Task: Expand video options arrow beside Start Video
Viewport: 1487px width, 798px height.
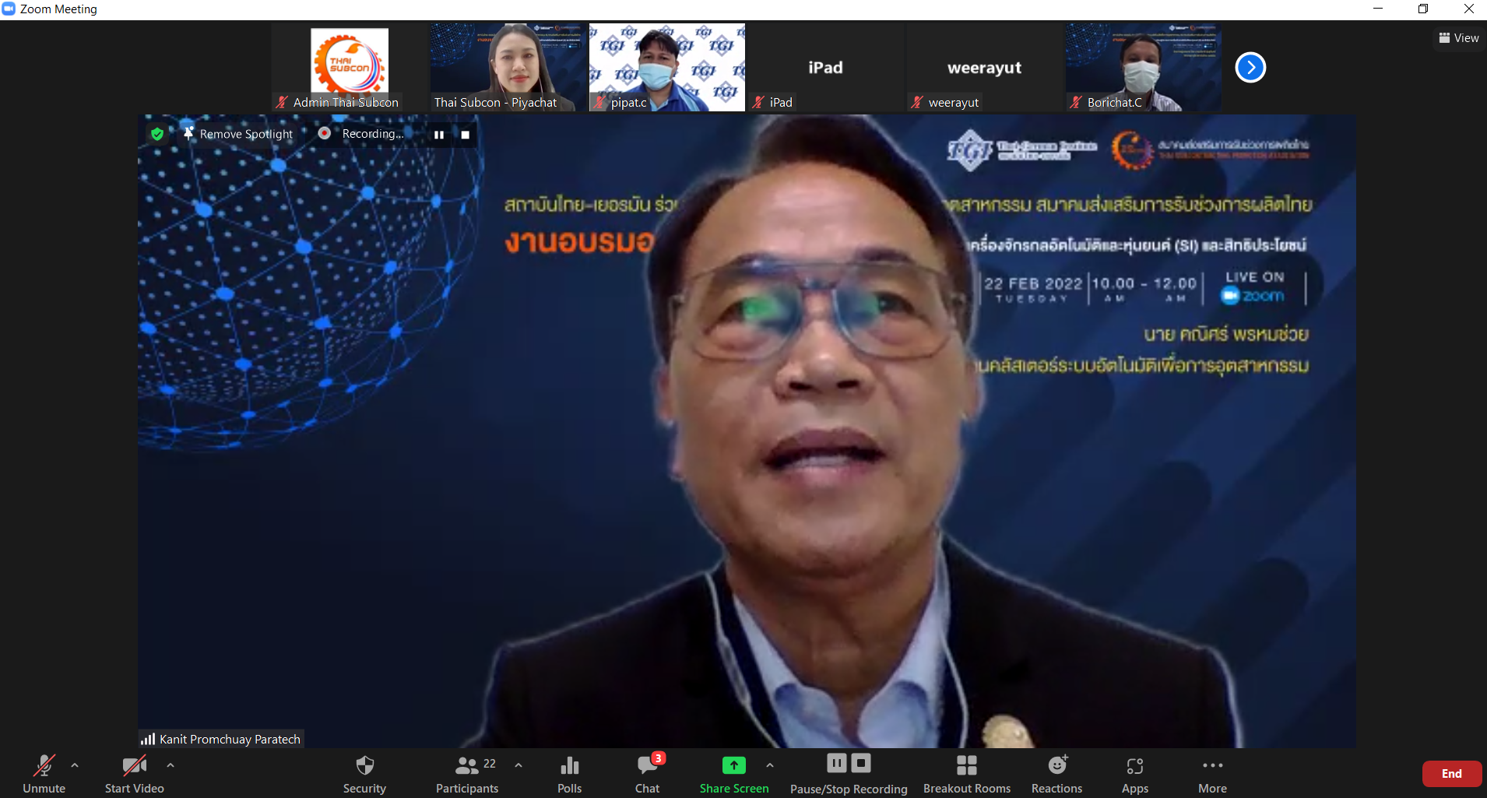Action: [x=170, y=765]
